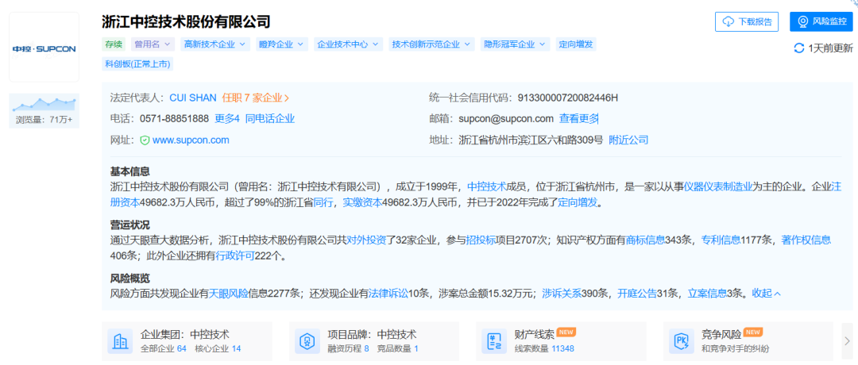Screen dimensions: 858x365
Task: Open 开庭公告 court notice link
Action: 637,294
